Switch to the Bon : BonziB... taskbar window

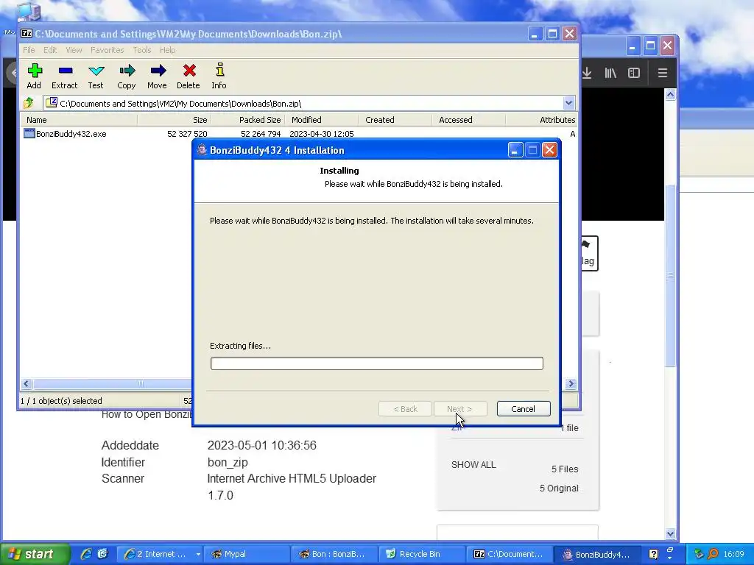pos(334,555)
